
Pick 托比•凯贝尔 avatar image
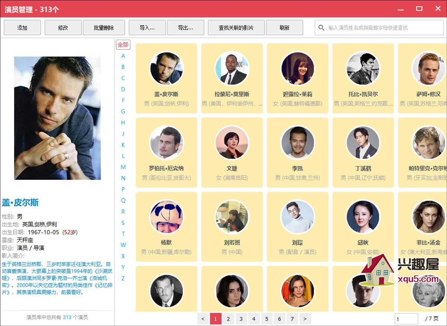(363, 68)
